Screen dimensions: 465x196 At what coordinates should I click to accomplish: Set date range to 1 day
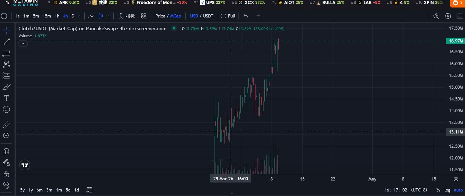[x=77, y=190]
